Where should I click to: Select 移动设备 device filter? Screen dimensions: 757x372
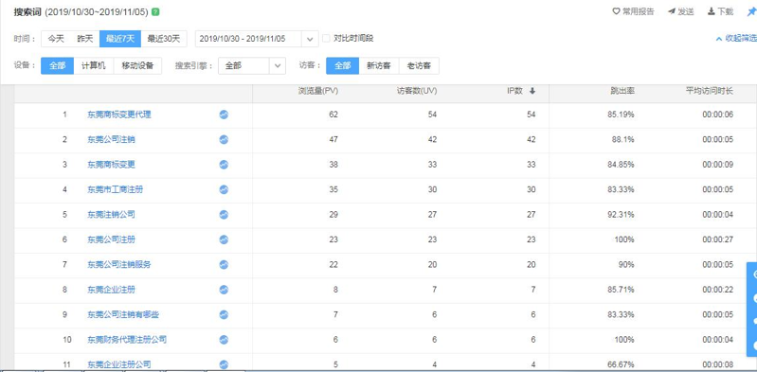(137, 66)
